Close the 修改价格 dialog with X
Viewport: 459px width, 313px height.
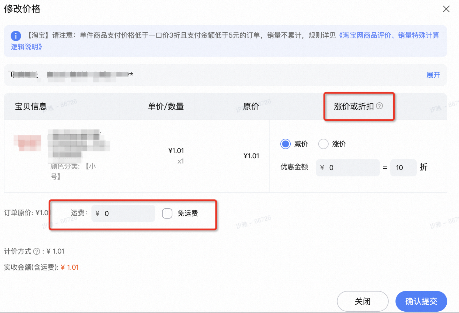(446, 9)
